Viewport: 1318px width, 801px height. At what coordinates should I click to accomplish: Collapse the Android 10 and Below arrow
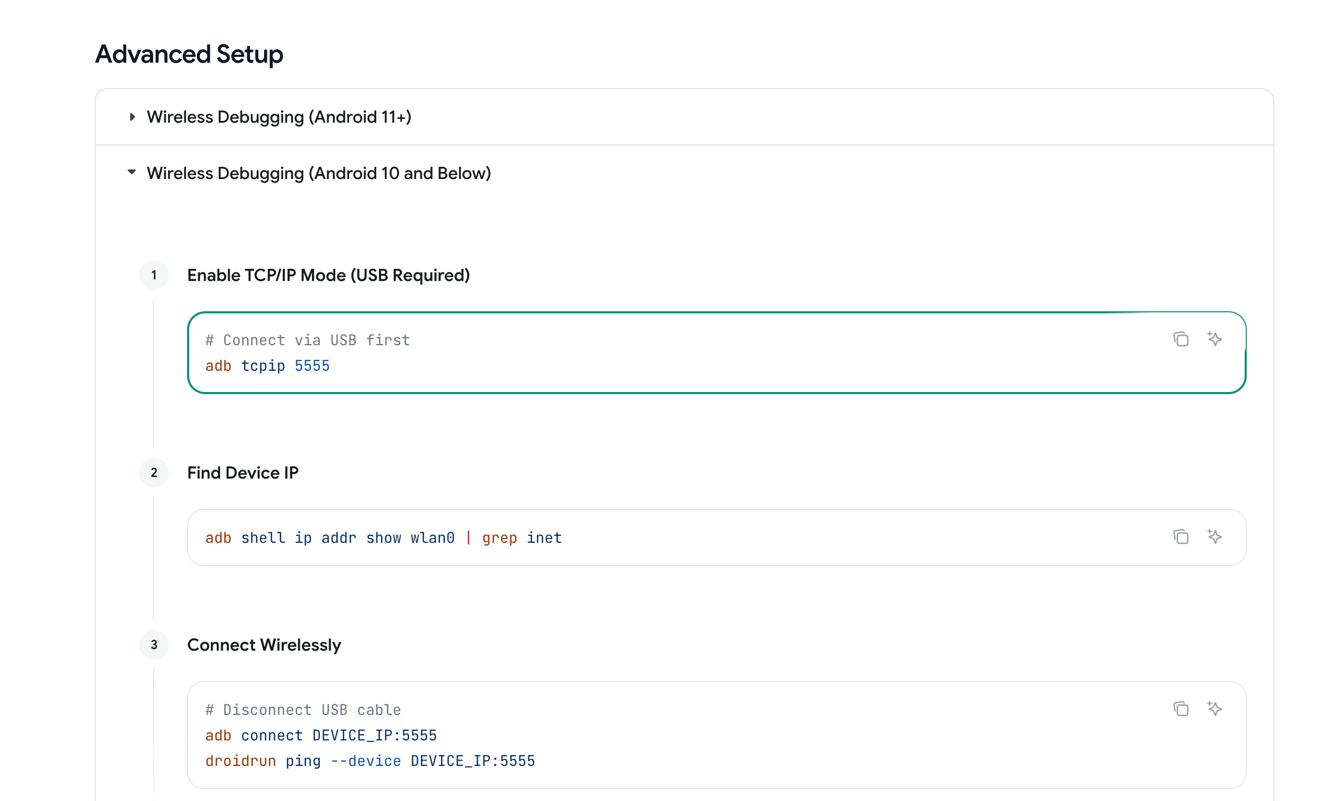point(132,173)
